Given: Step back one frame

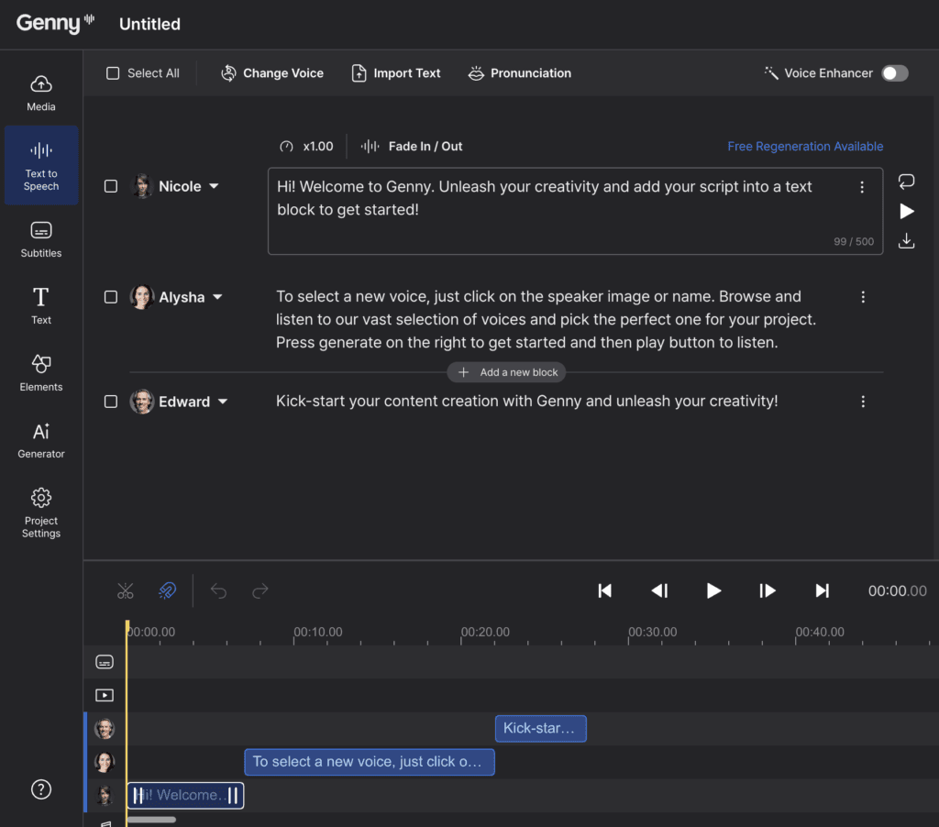Looking at the screenshot, I should tap(659, 591).
